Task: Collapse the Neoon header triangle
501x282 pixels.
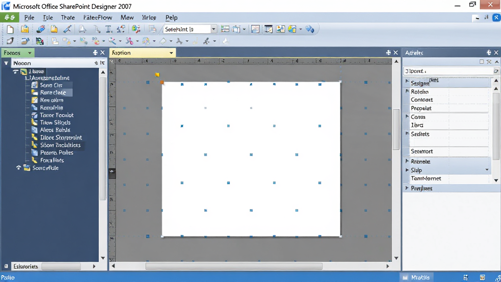Action: pos(6,63)
